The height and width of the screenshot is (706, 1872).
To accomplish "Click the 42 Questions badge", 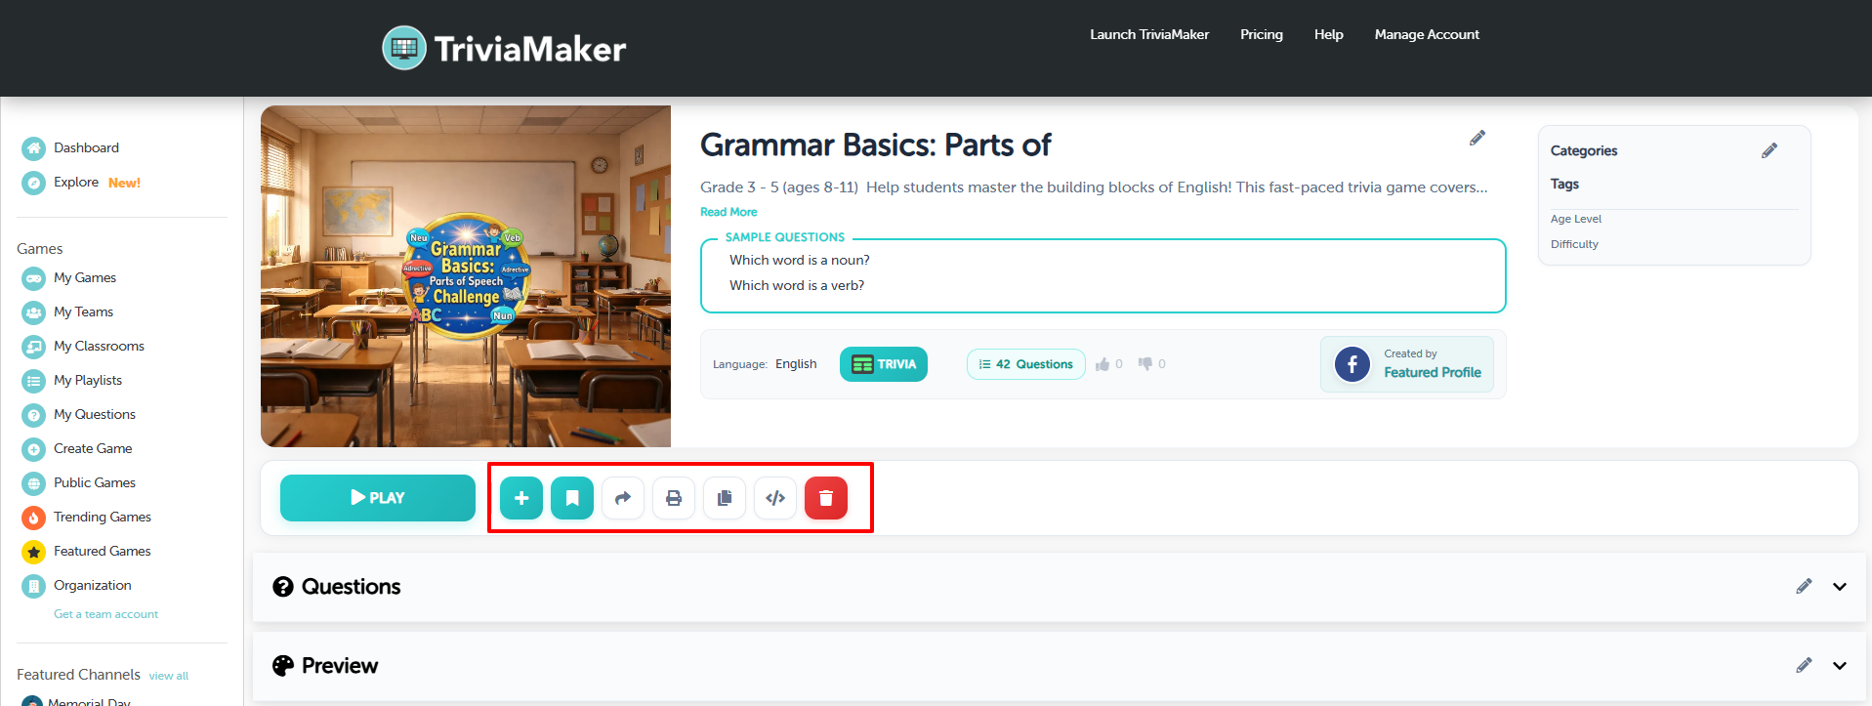I will tap(1026, 364).
